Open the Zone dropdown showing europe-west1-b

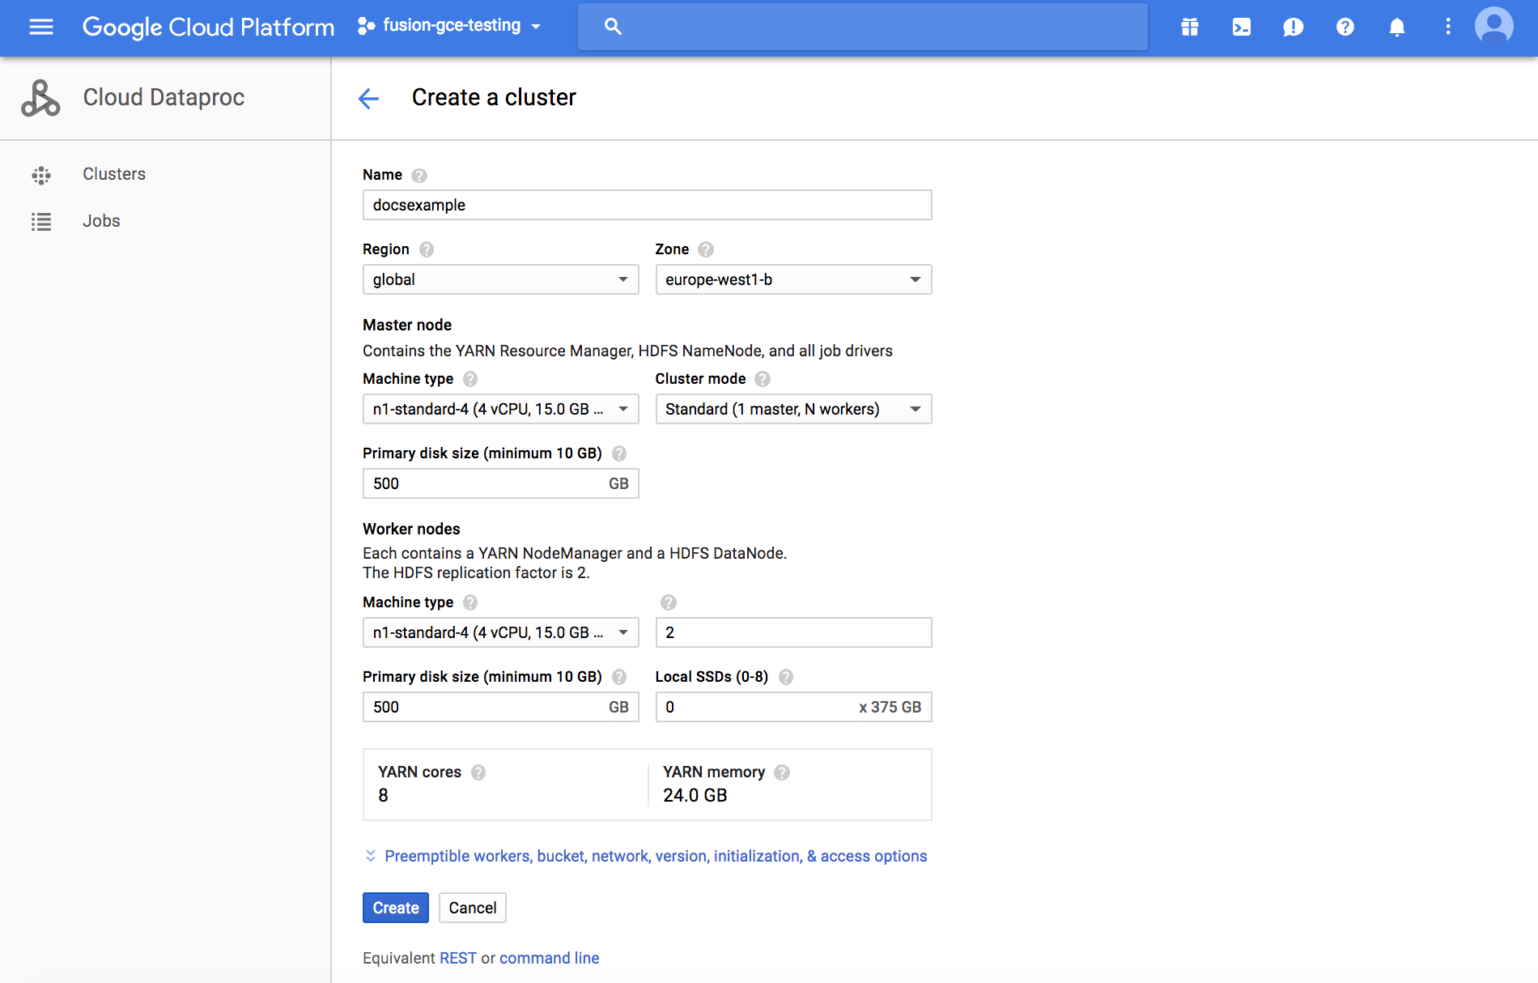point(792,279)
